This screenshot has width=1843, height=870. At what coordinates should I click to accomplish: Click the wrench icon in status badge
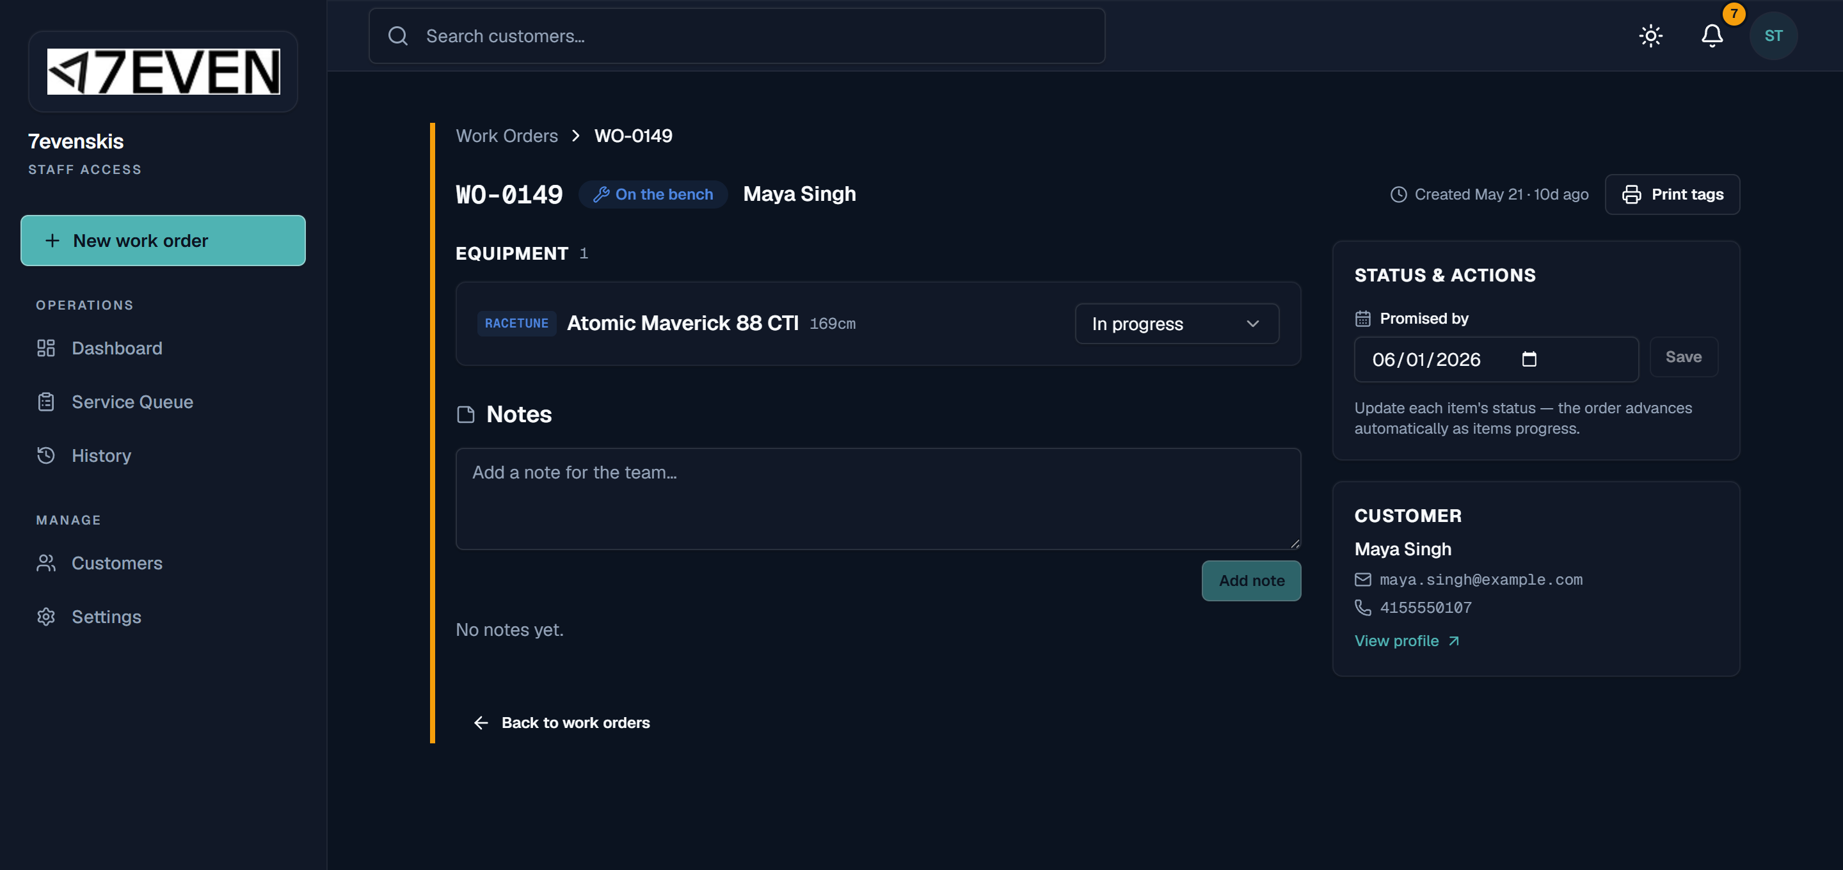tap(601, 194)
